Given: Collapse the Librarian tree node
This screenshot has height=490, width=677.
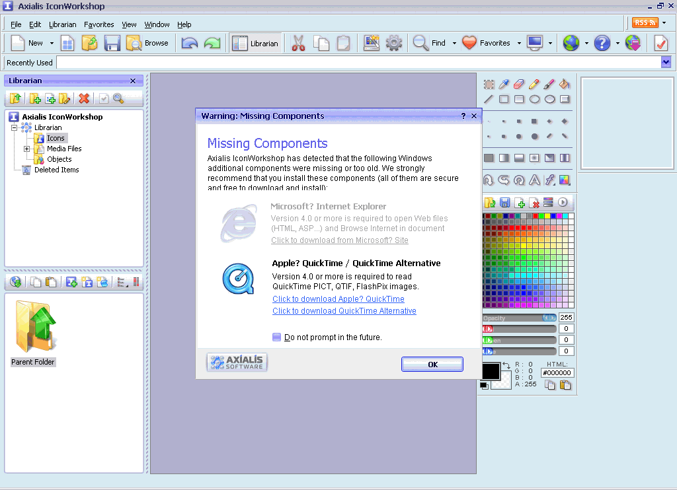Looking at the screenshot, I should pyautogui.click(x=15, y=127).
